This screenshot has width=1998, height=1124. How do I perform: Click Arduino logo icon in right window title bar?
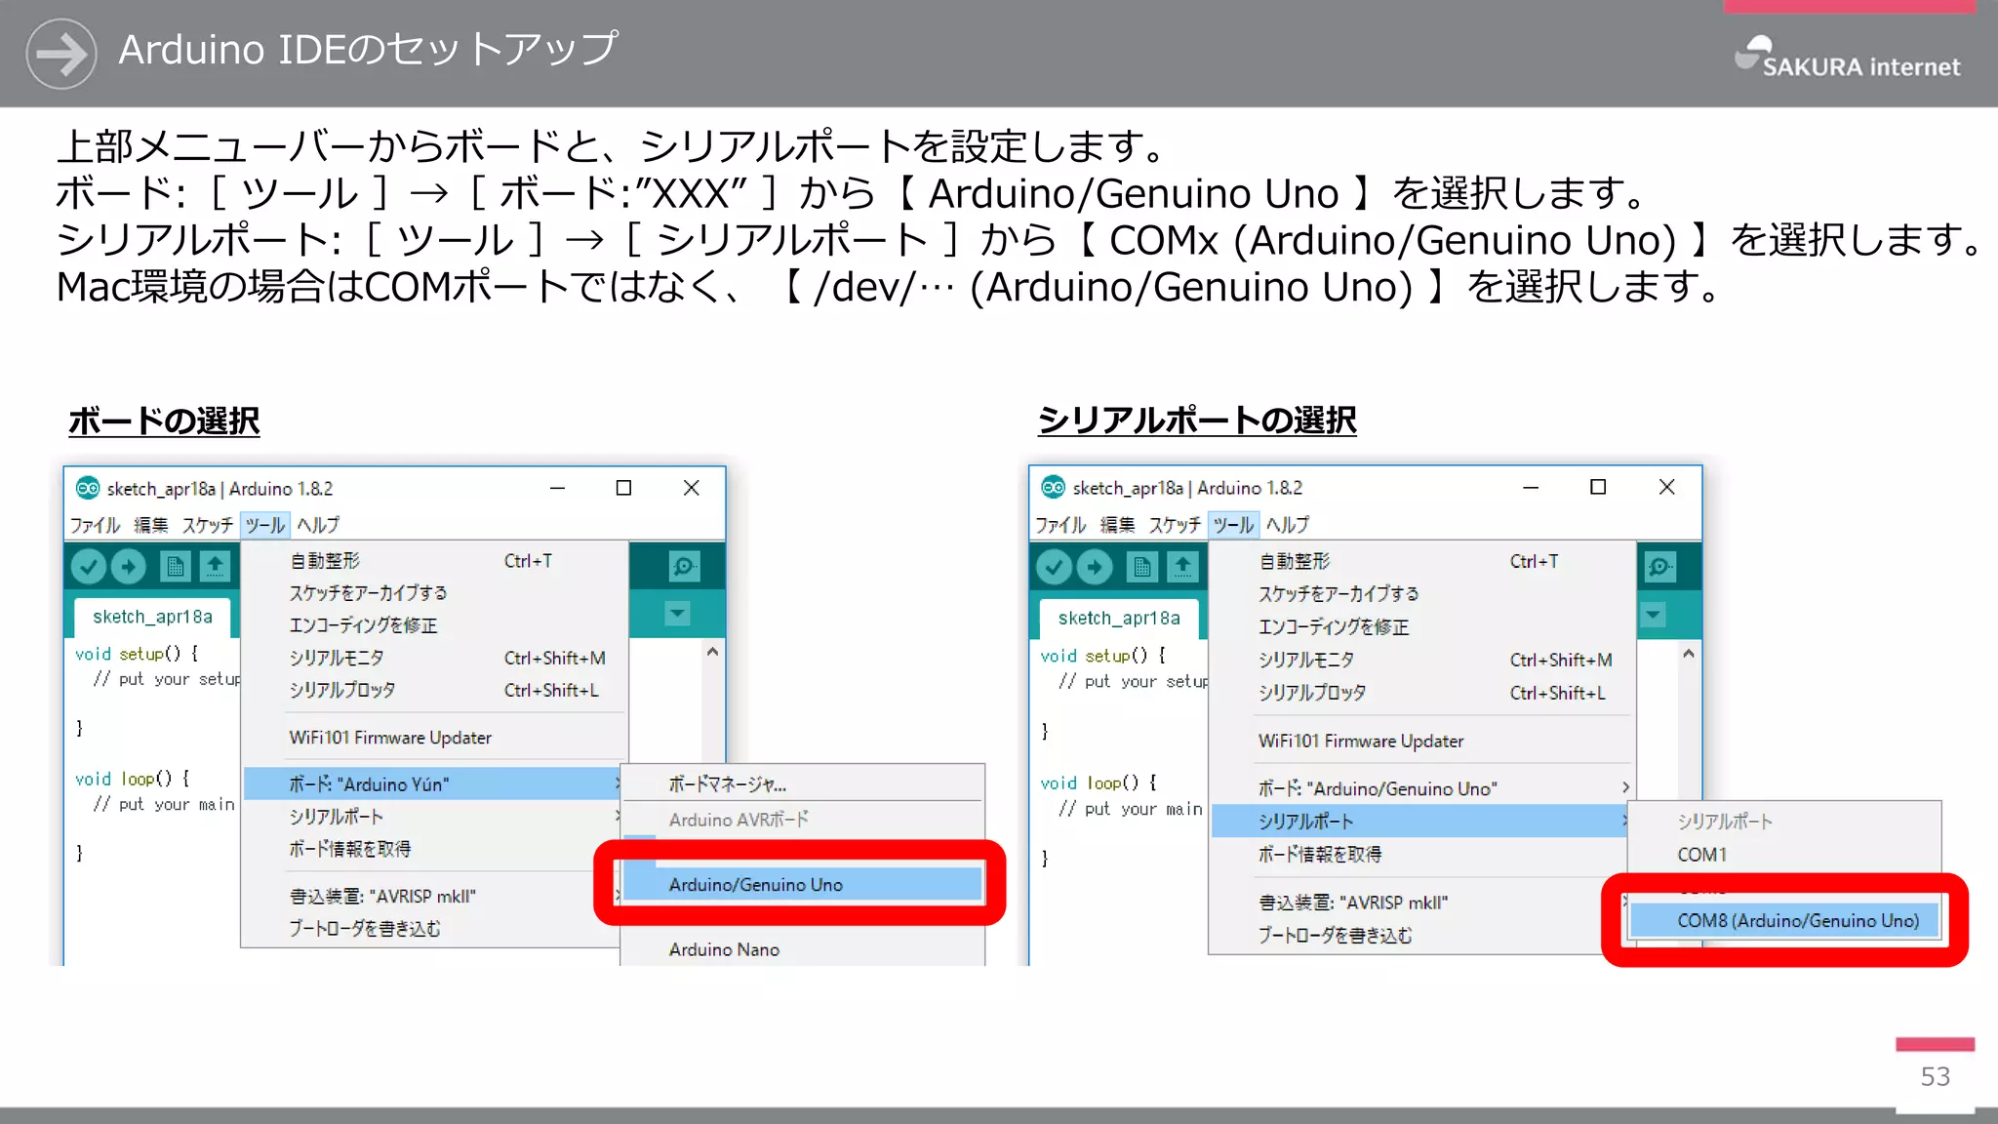[x=1054, y=487]
